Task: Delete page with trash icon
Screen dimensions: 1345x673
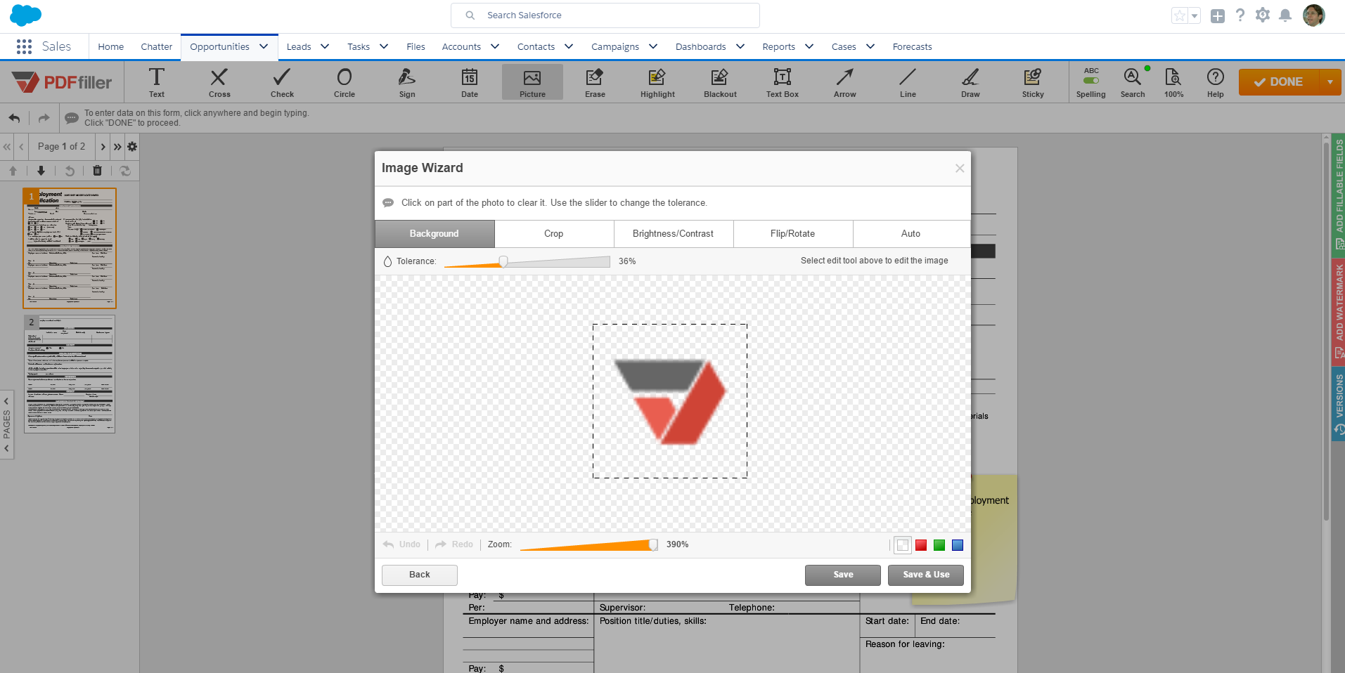Action: click(98, 171)
